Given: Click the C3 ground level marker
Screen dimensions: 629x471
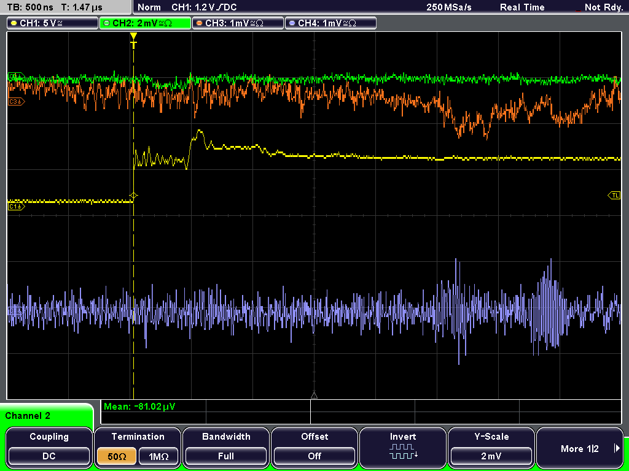Looking at the screenshot, I should pos(16,102).
